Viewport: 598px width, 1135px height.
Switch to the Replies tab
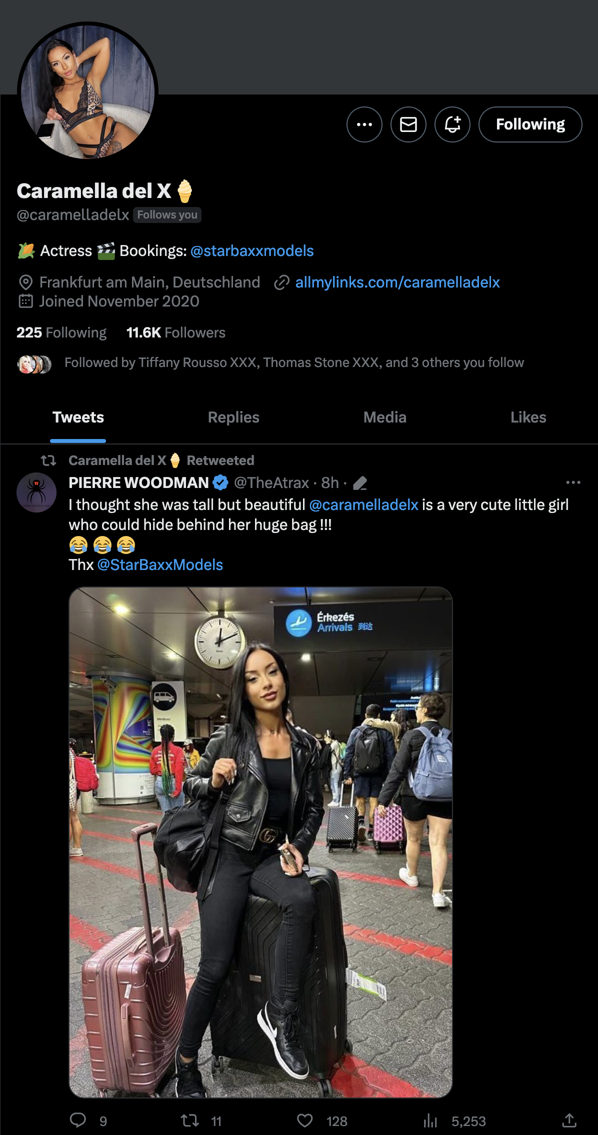click(233, 417)
